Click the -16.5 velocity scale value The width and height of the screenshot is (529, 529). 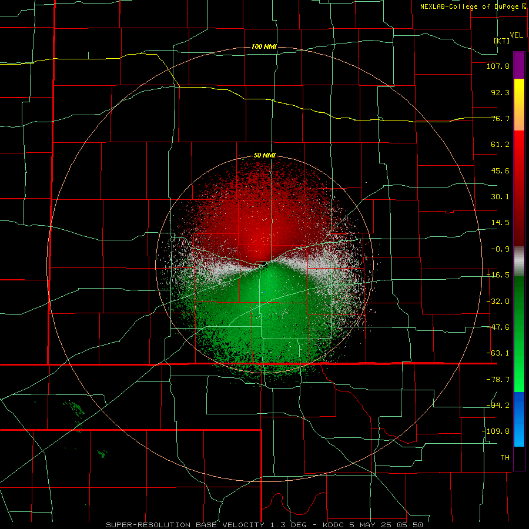tap(498, 275)
